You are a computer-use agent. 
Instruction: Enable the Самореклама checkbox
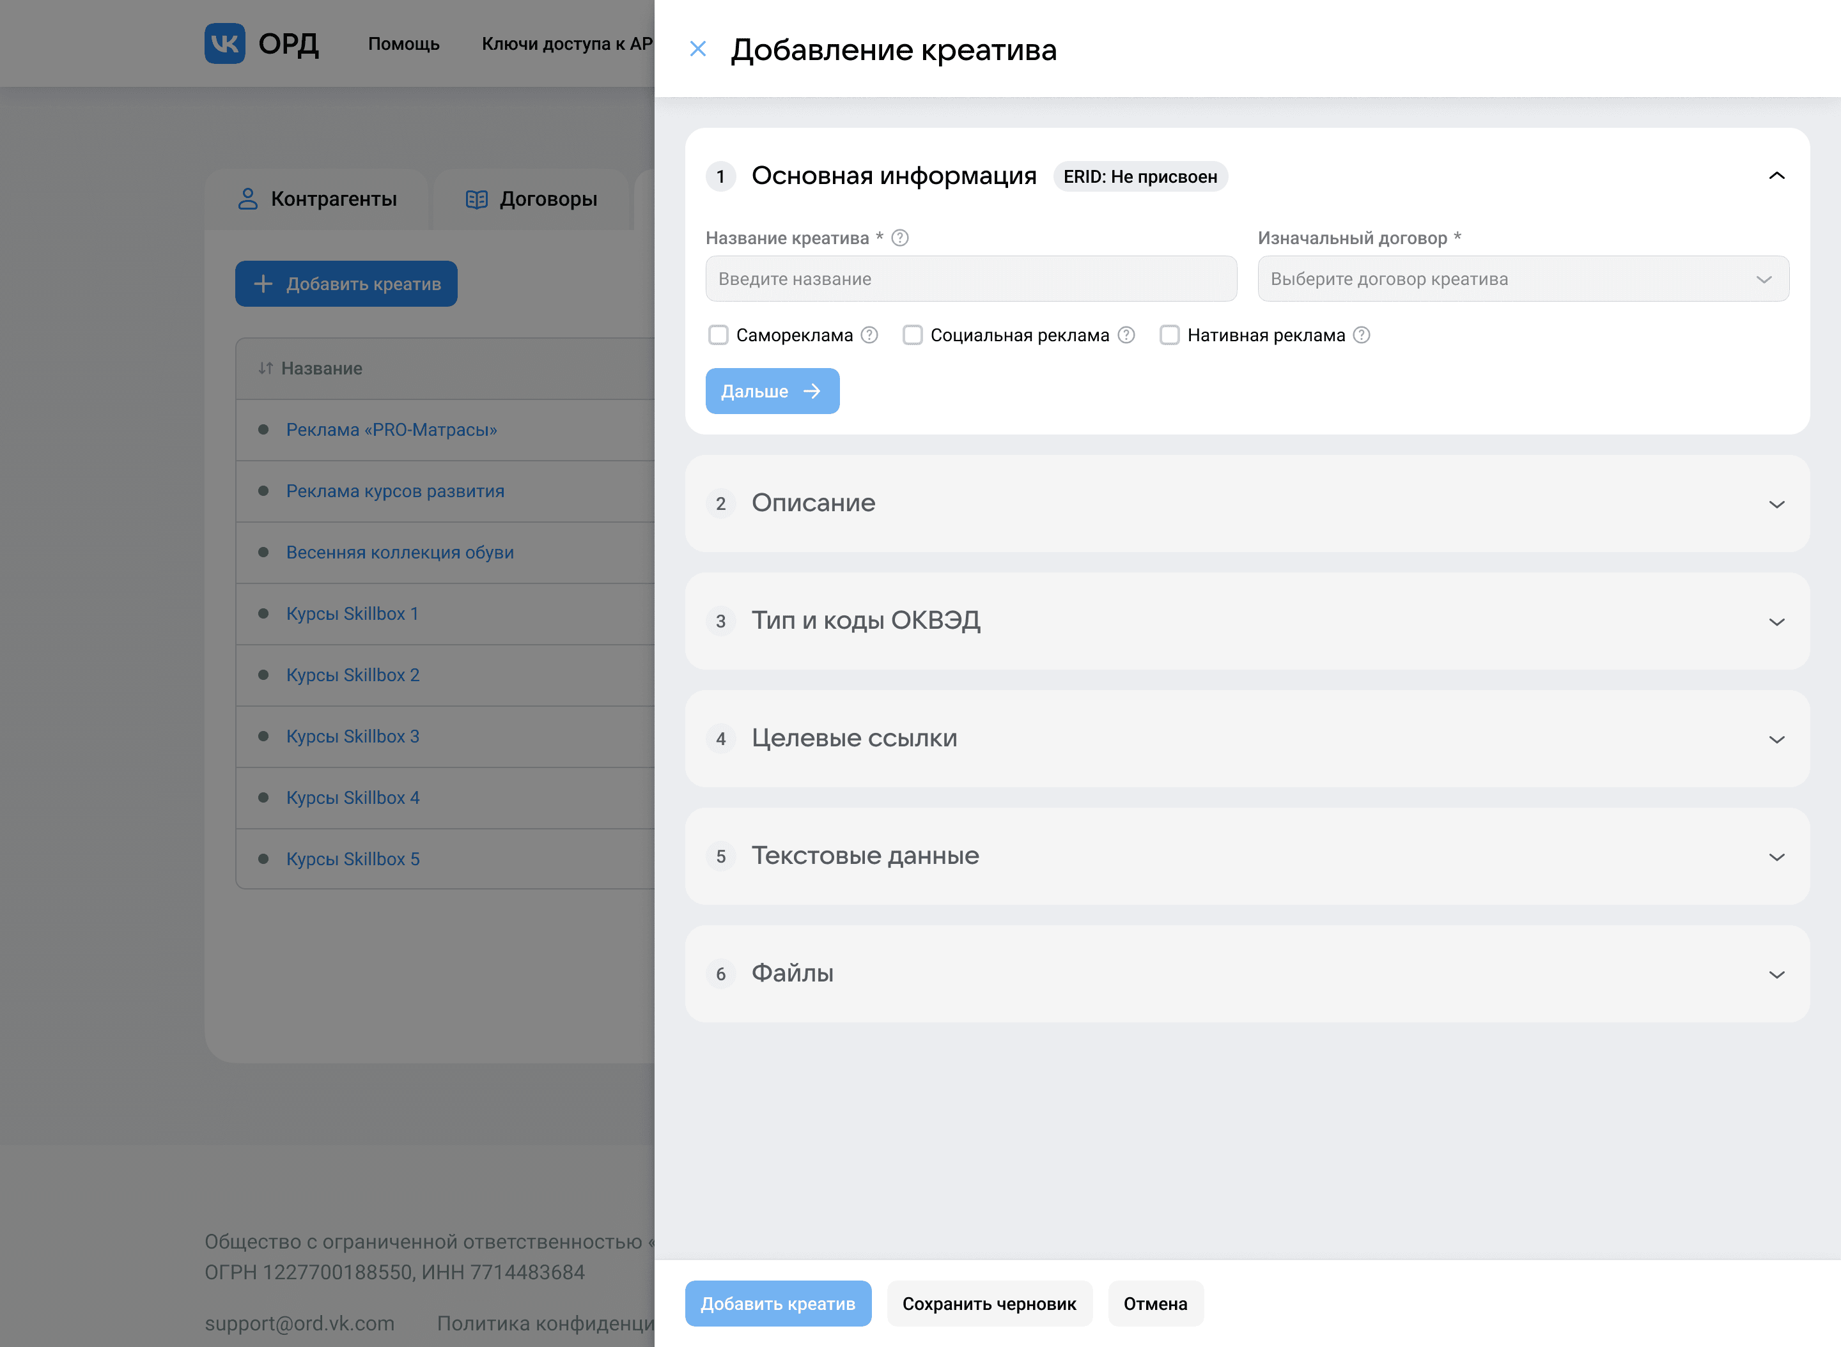pyautogui.click(x=718, y=335)
